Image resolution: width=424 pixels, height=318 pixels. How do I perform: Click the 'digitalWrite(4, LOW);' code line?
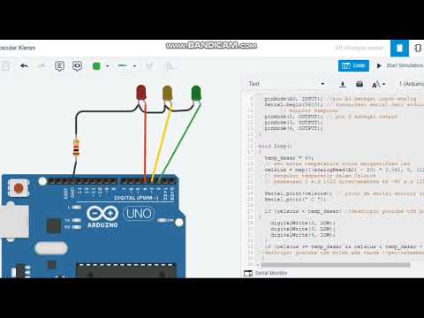(303, 235)
